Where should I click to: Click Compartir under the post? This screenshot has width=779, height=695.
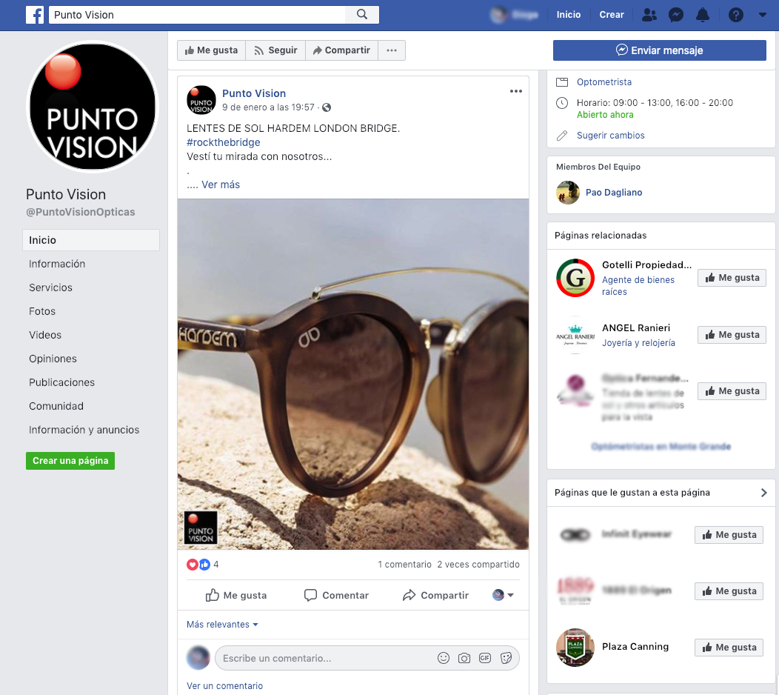(435, 595)
